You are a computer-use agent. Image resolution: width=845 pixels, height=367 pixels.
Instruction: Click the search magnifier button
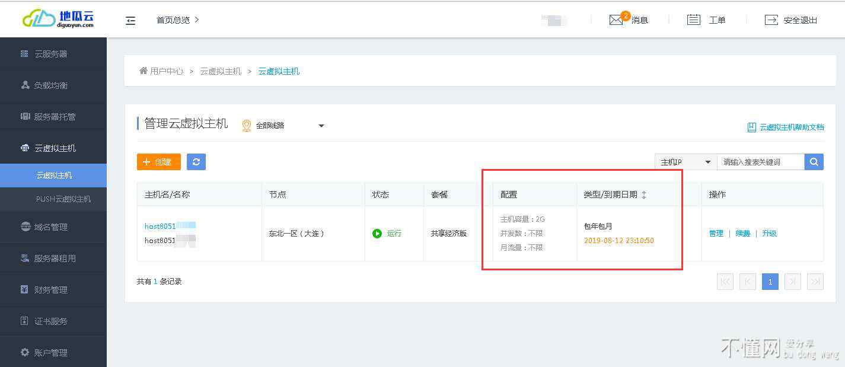click(x=814, y=162)
